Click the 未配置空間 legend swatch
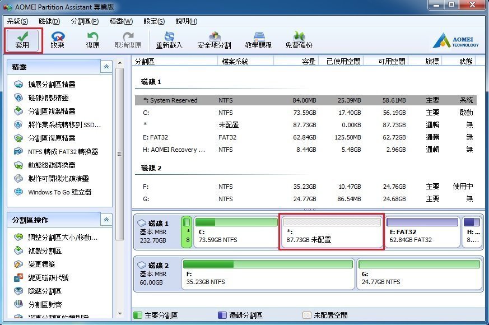Image resolution: width=489 pixels, height=325 pixels. 307,315
